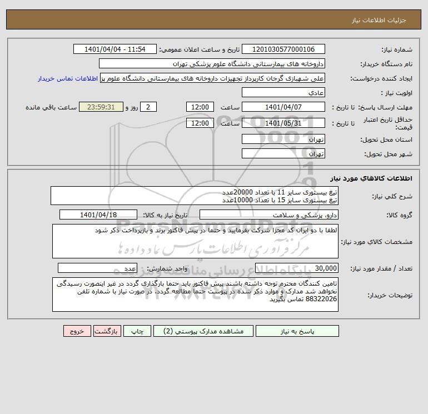The width and height of the screenshot is (428, 414).
Task: Click the text ساعت باقی مانده
Action: pyautogui.click(x=51, y=107)
